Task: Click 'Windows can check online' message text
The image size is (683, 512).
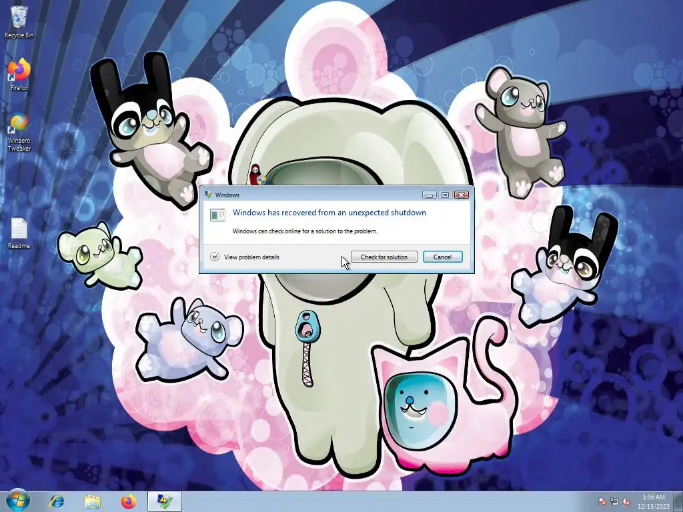Action: (305, 231)
